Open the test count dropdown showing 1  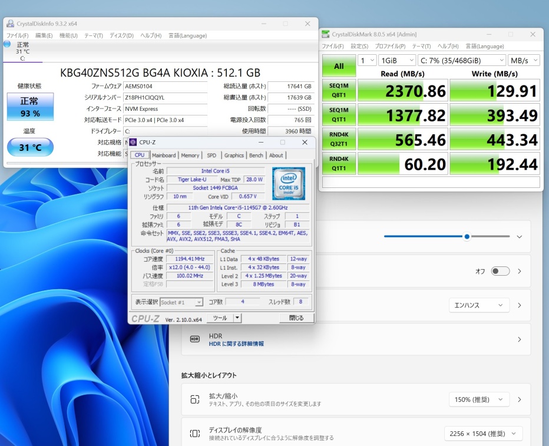(367, 60)
